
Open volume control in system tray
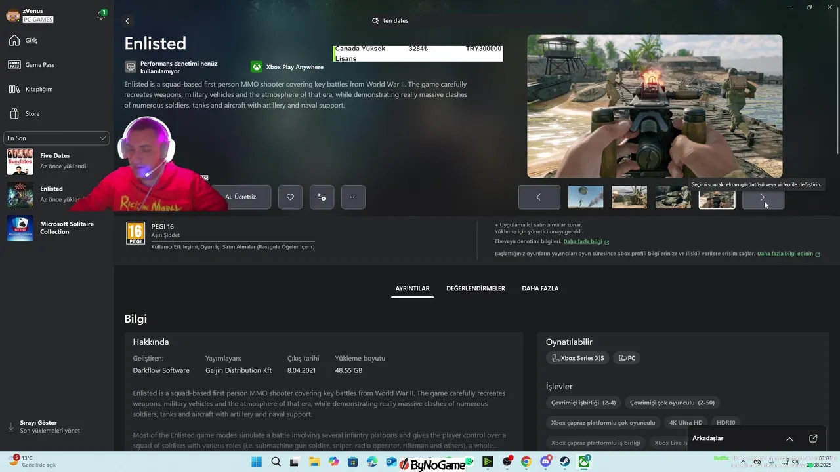pos(795,462)
